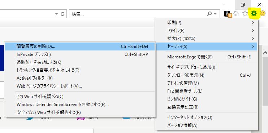
Task: Open the セーフティ(S) submenu
Action: pyautogui.click(x=207, y=46)
